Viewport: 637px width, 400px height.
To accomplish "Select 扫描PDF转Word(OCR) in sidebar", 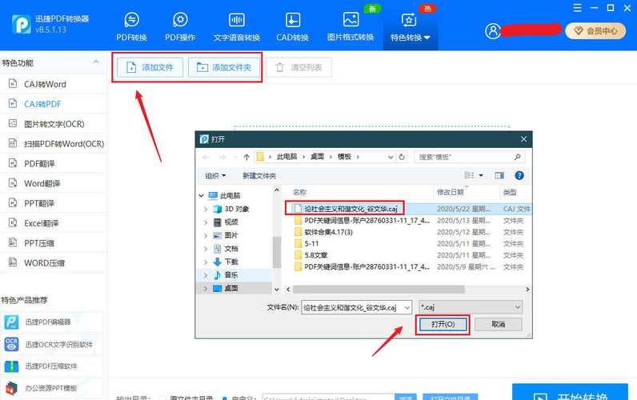I will 54,144.
